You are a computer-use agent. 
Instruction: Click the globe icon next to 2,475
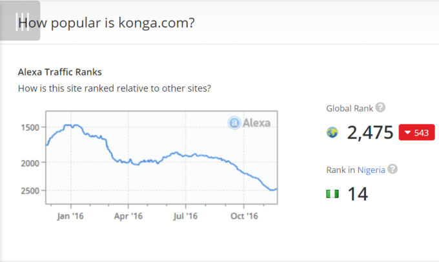pyautogui.click(x=332, y=133)
